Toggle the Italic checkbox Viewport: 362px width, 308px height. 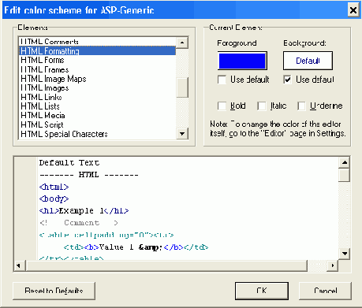point(262,106)
